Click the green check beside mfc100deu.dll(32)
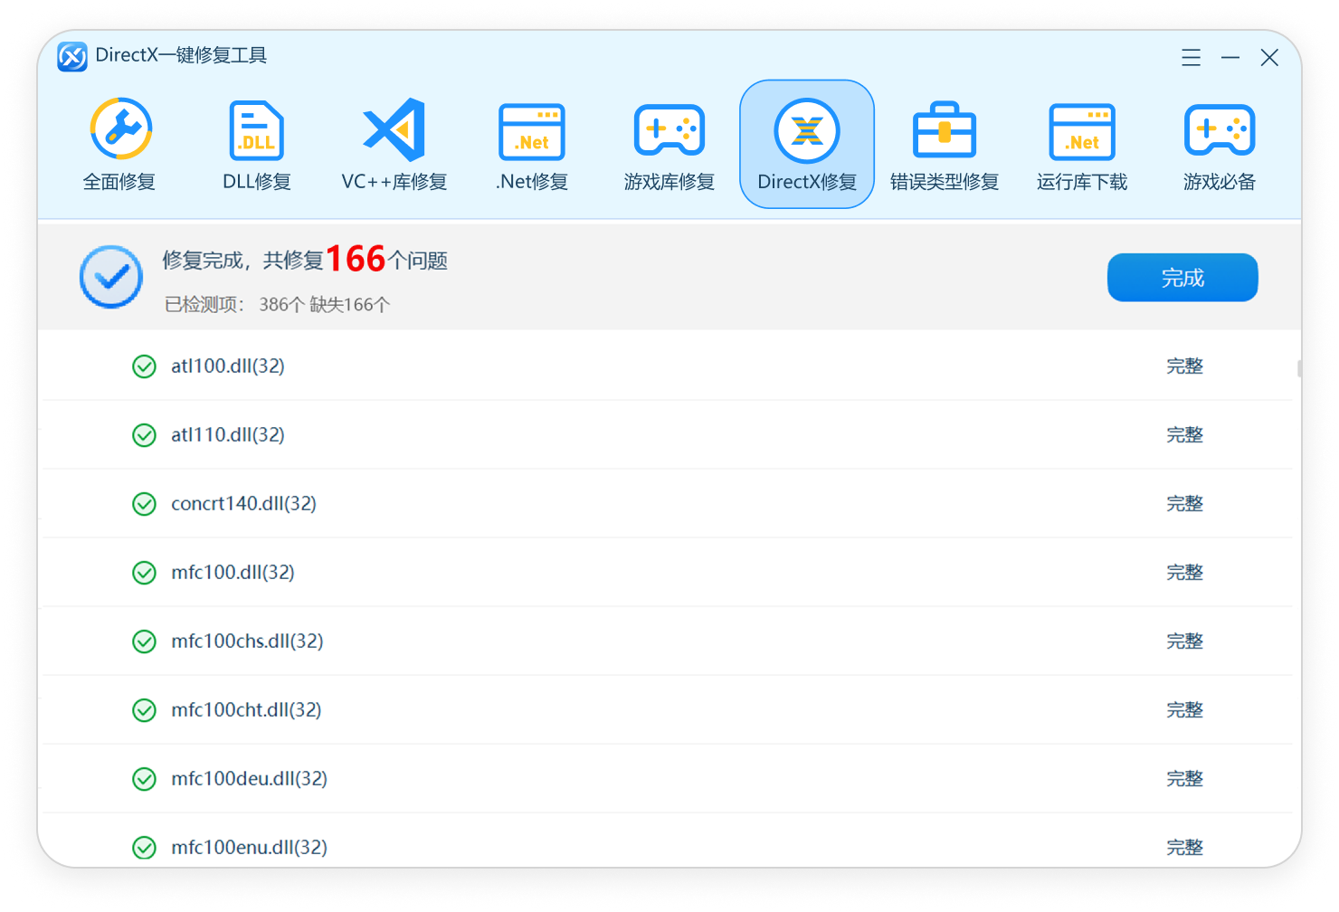Image resolution: width=1339 pixels, height=912 pixels. (x=144, y=779)
